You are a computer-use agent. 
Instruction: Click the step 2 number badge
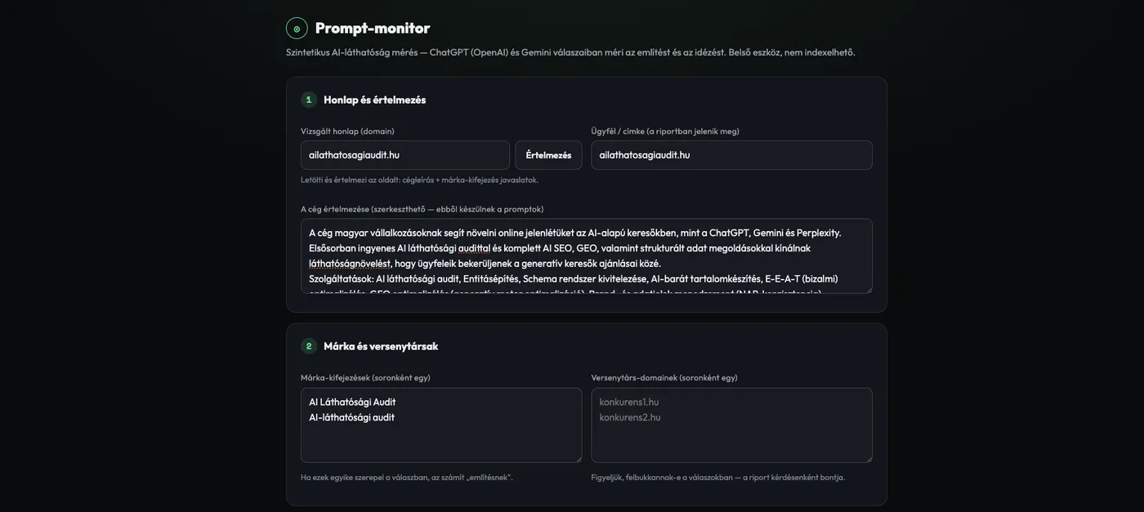[x=309, y=346]
